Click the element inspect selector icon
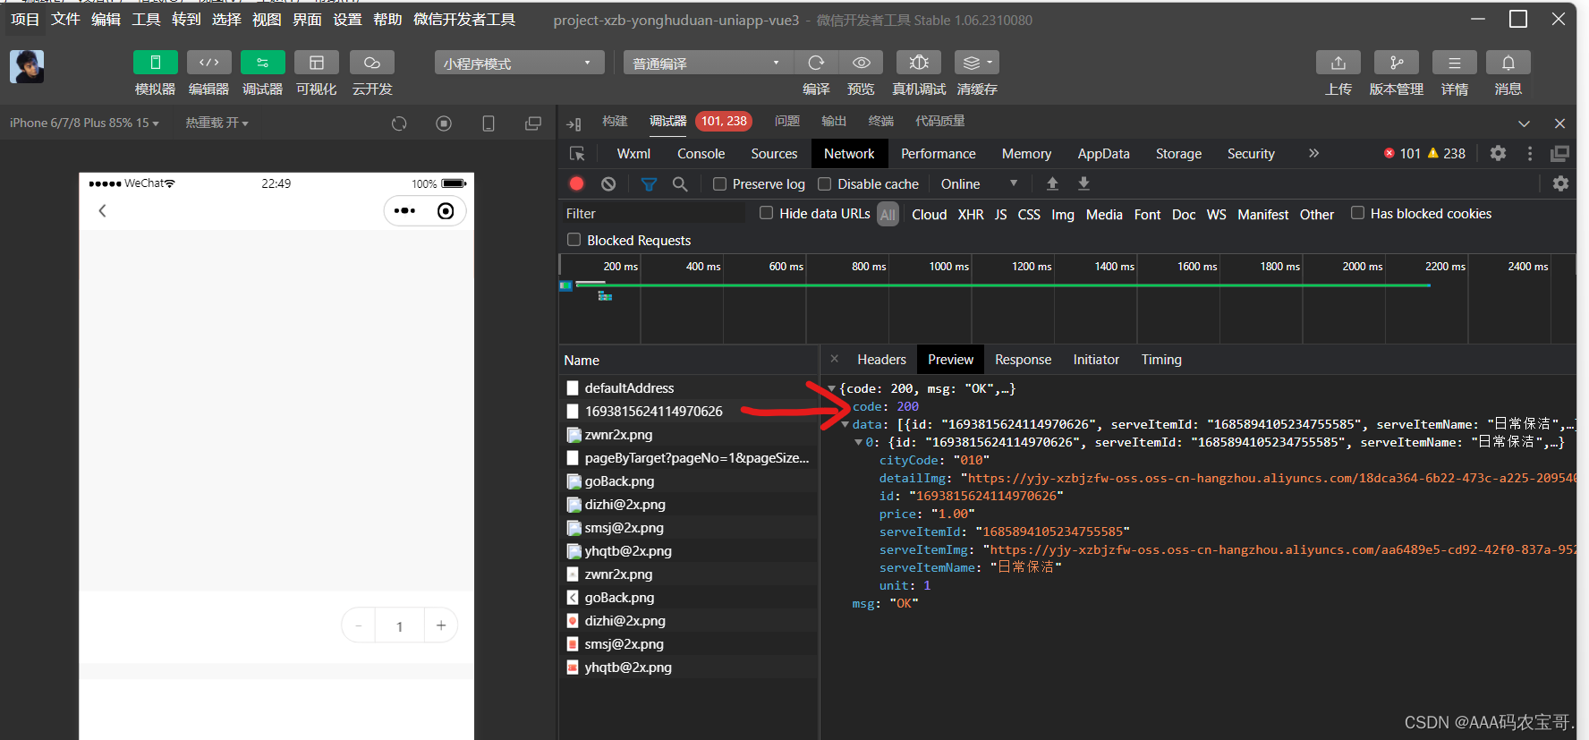This screenshot has width=1589, height=740. click(577, 154)
